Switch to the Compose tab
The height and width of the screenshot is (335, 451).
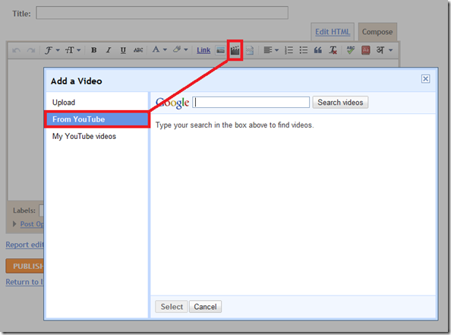tap(377, 32)
